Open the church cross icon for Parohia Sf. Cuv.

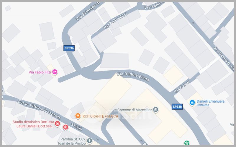[89, 141]
